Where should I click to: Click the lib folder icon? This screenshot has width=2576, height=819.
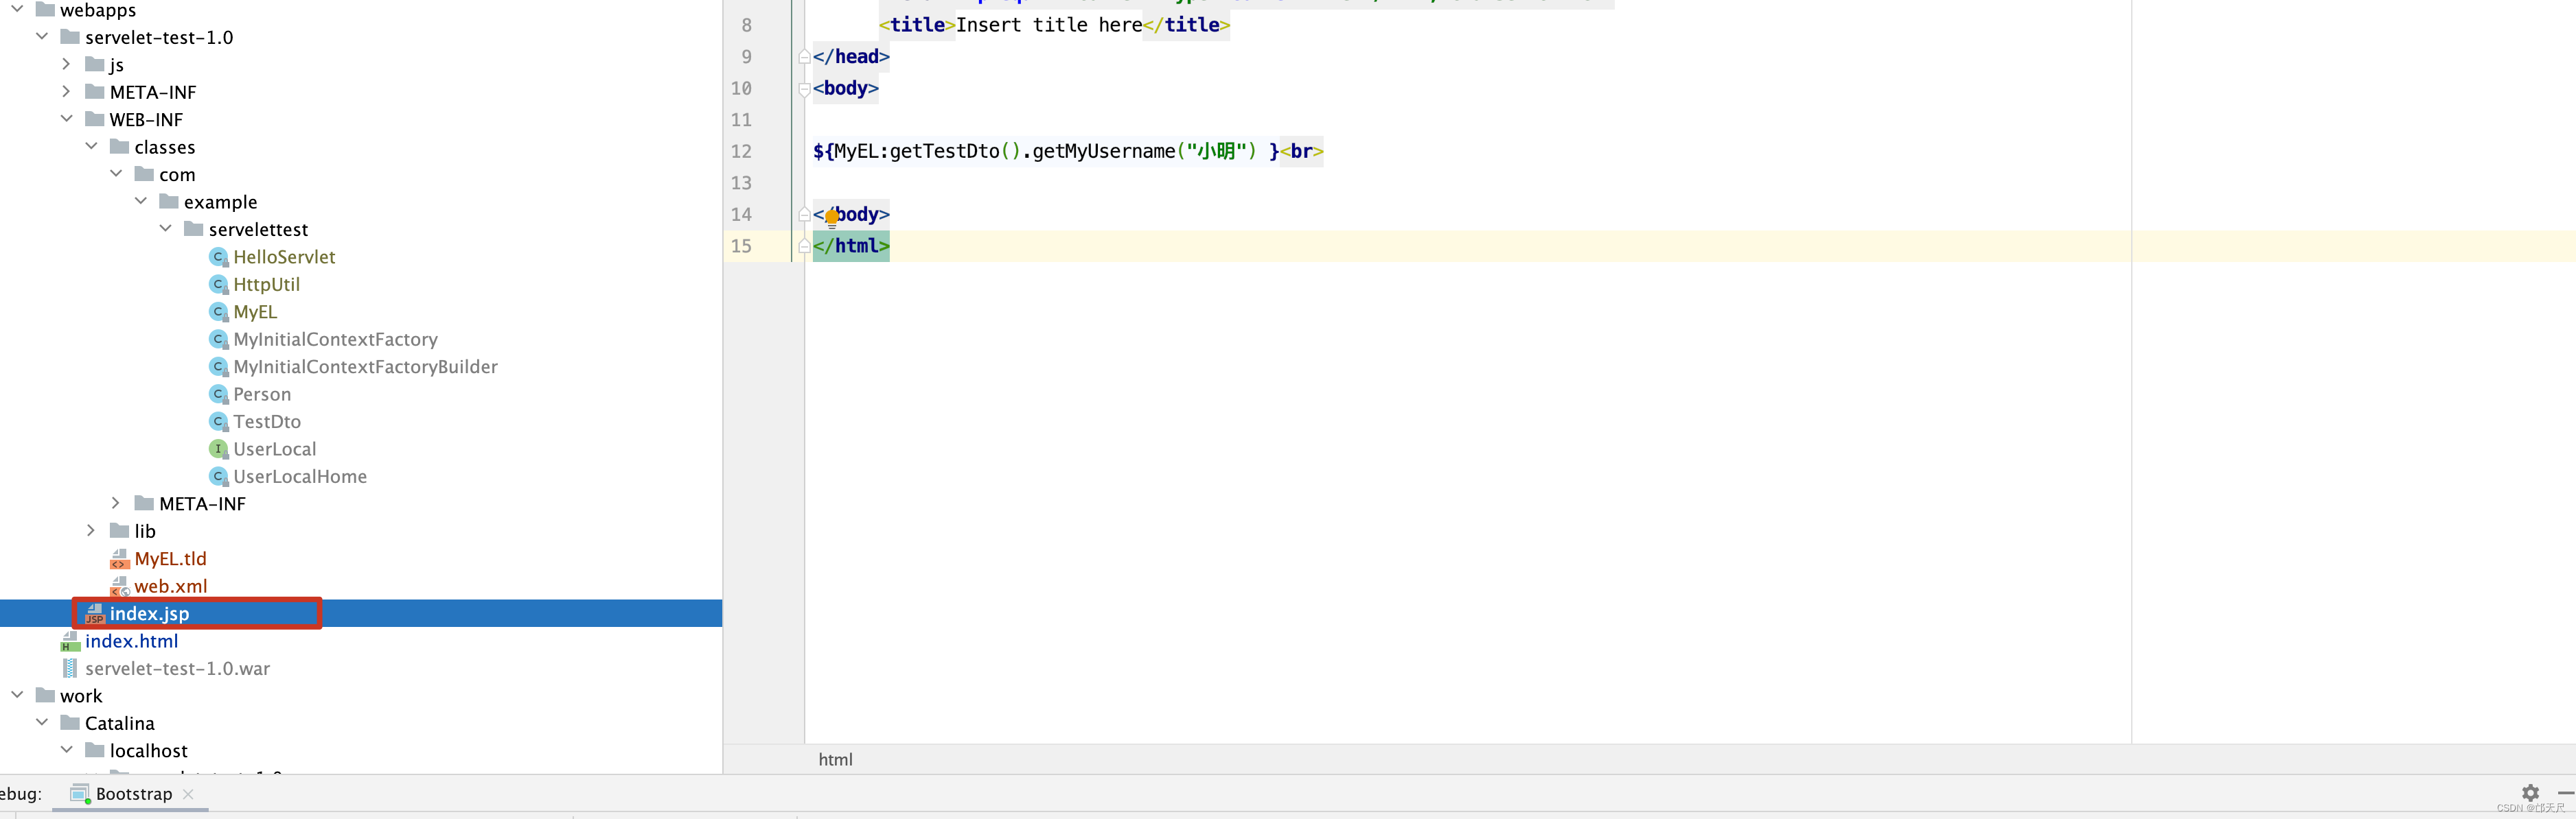tap(120, 532)
